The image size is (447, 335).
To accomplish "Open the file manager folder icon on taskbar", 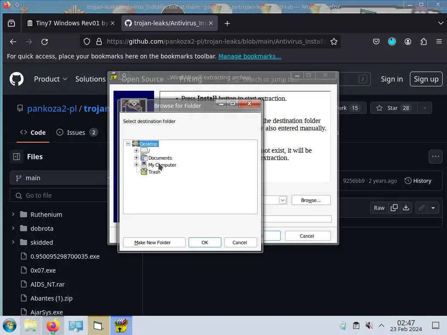I will (x=31, y=325).
